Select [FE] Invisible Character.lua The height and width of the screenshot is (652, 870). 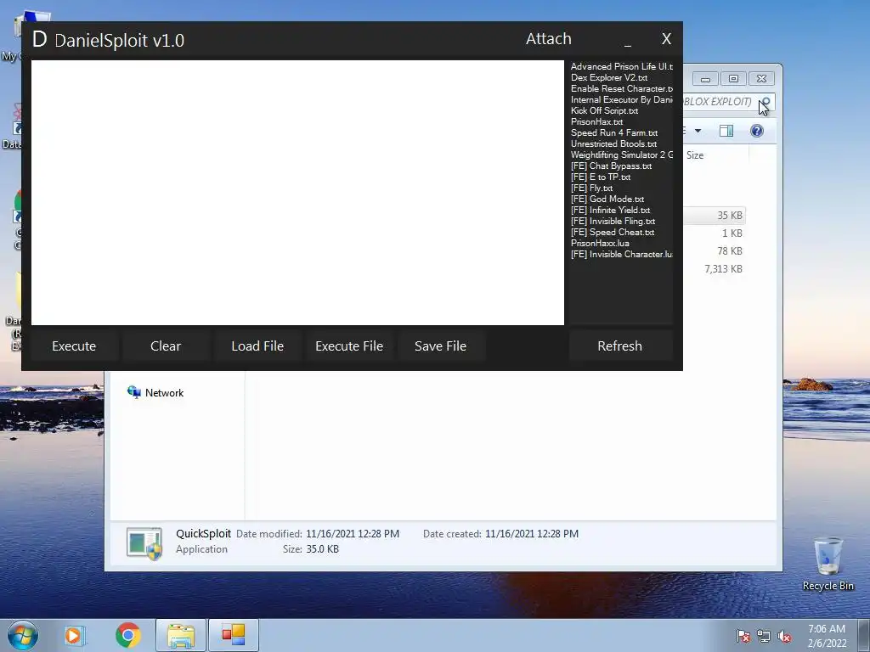tap(621, 255)
